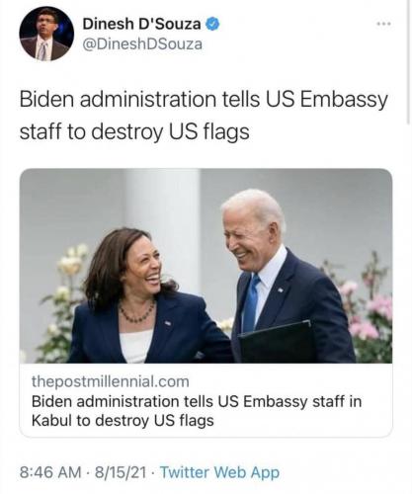Open thepostmillennial.com domain link

[x=111, y=381]
